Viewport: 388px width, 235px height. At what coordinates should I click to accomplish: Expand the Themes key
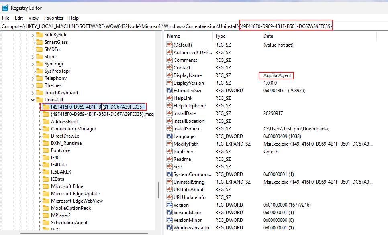(33, 85)
